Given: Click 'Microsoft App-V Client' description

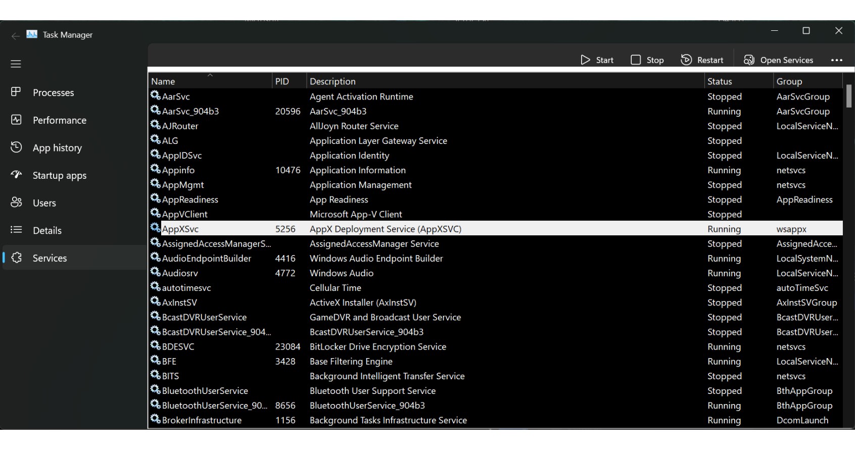Looking at the screenshot, I should [356, 214].
